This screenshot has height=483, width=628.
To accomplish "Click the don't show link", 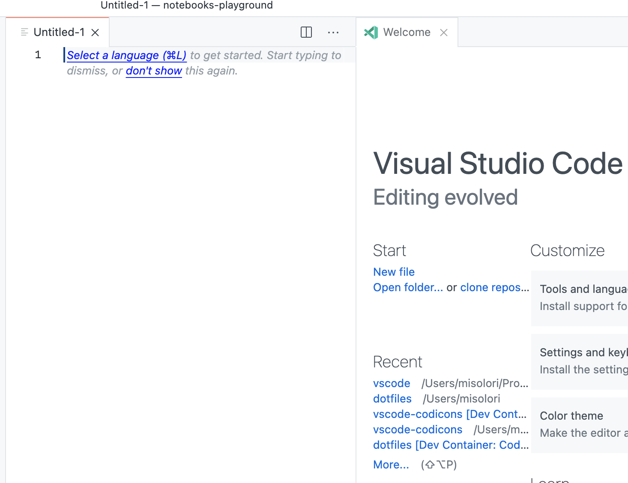I will [x=153, y=71].
